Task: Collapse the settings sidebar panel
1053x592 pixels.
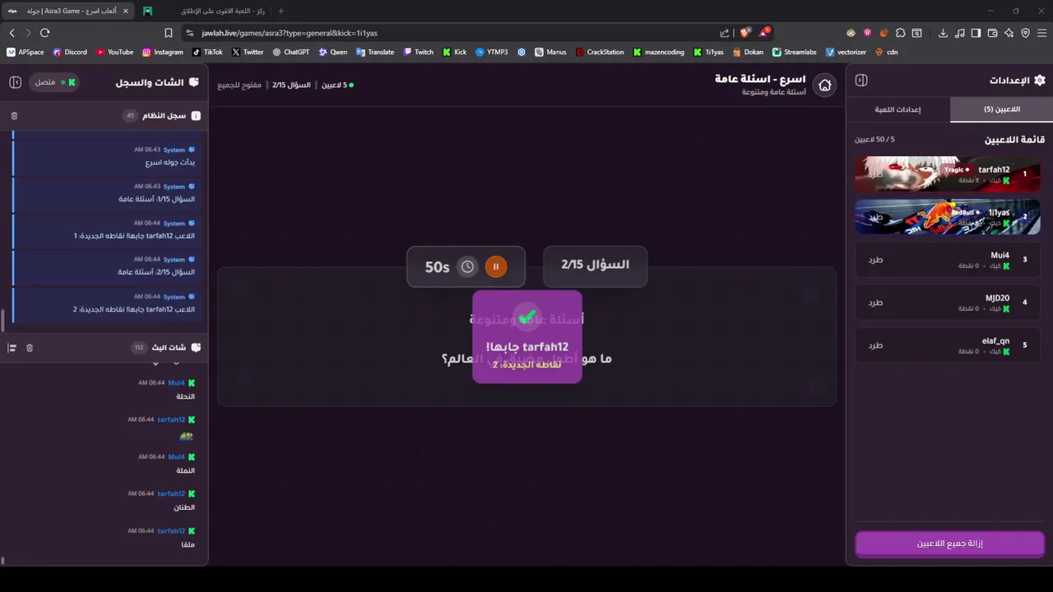Action: click(861, 80)
